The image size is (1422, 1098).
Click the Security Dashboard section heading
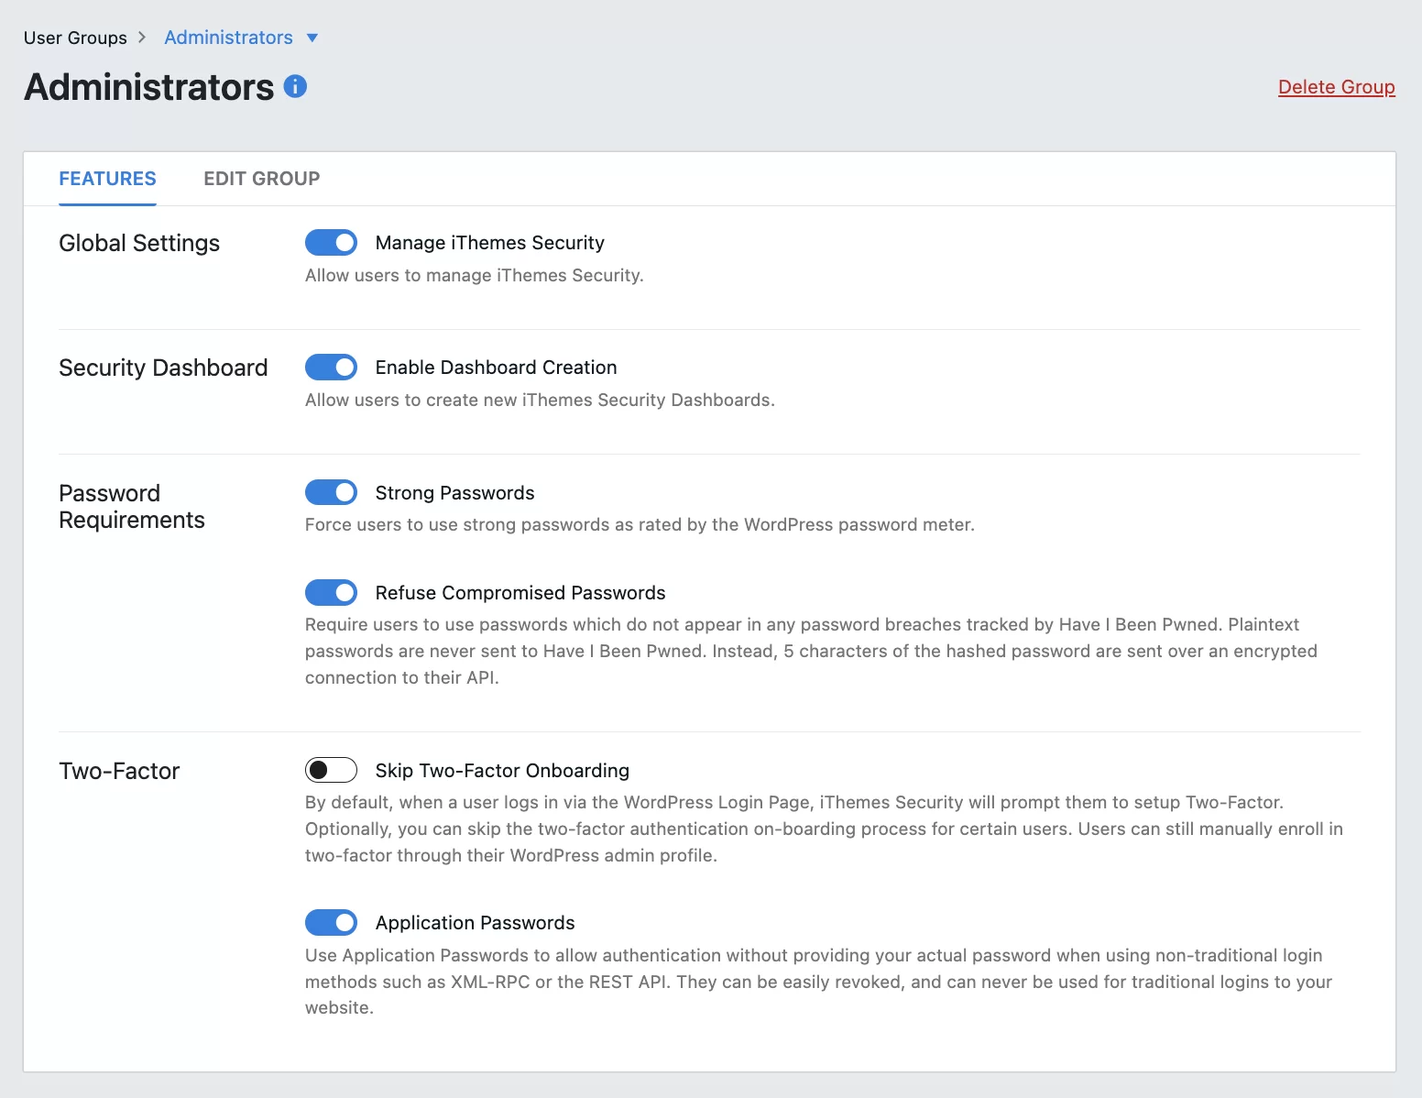[x=163, y=368]
